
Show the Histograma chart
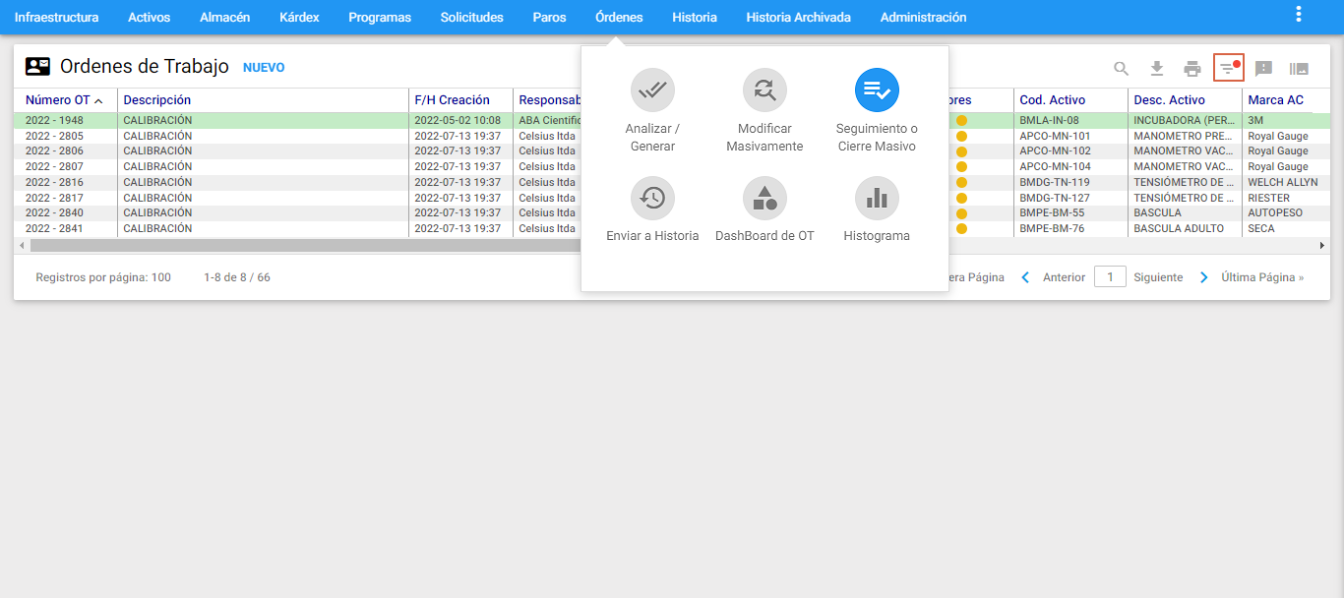click(877, 198)
